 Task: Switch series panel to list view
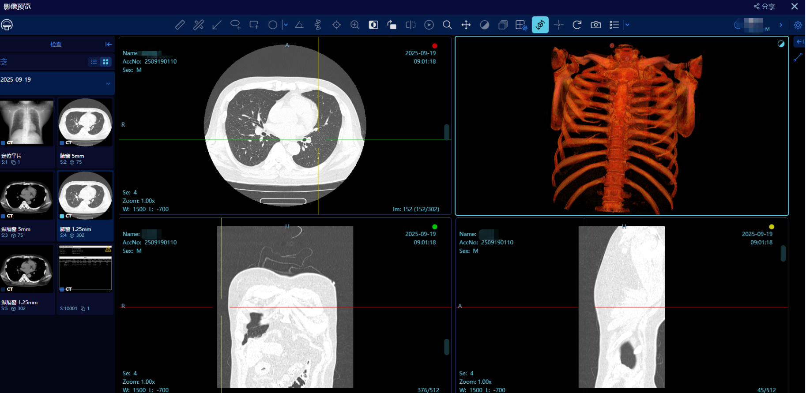94,62
